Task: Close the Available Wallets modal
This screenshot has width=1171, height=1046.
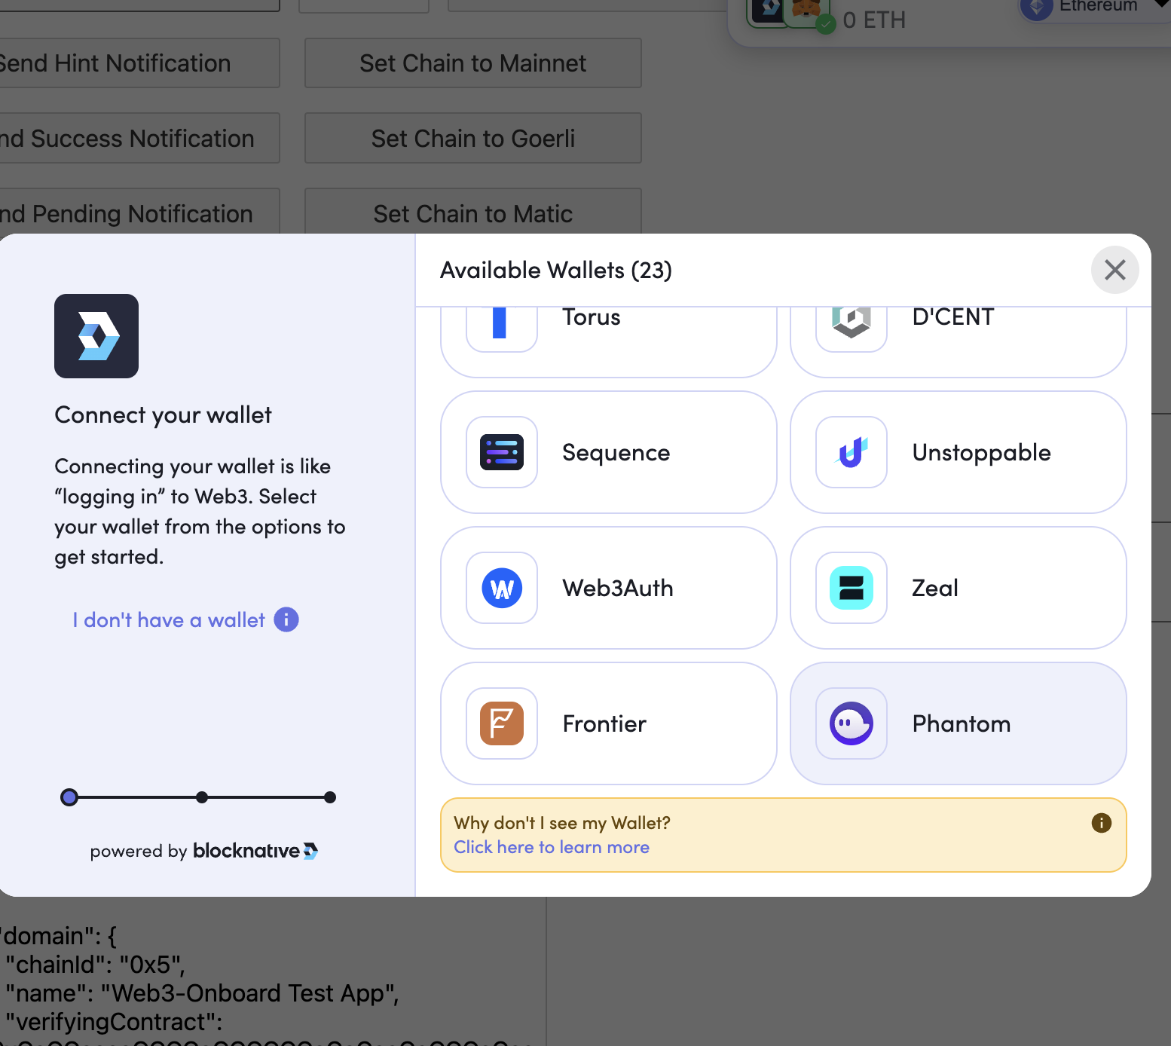Action: [x=1115, y=270]
